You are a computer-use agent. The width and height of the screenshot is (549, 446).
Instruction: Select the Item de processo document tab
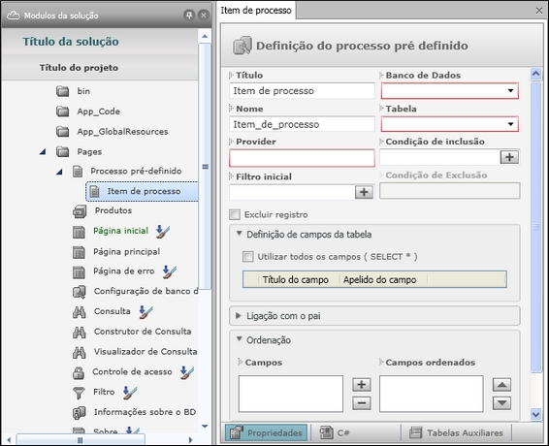click(x=256, y=11)
